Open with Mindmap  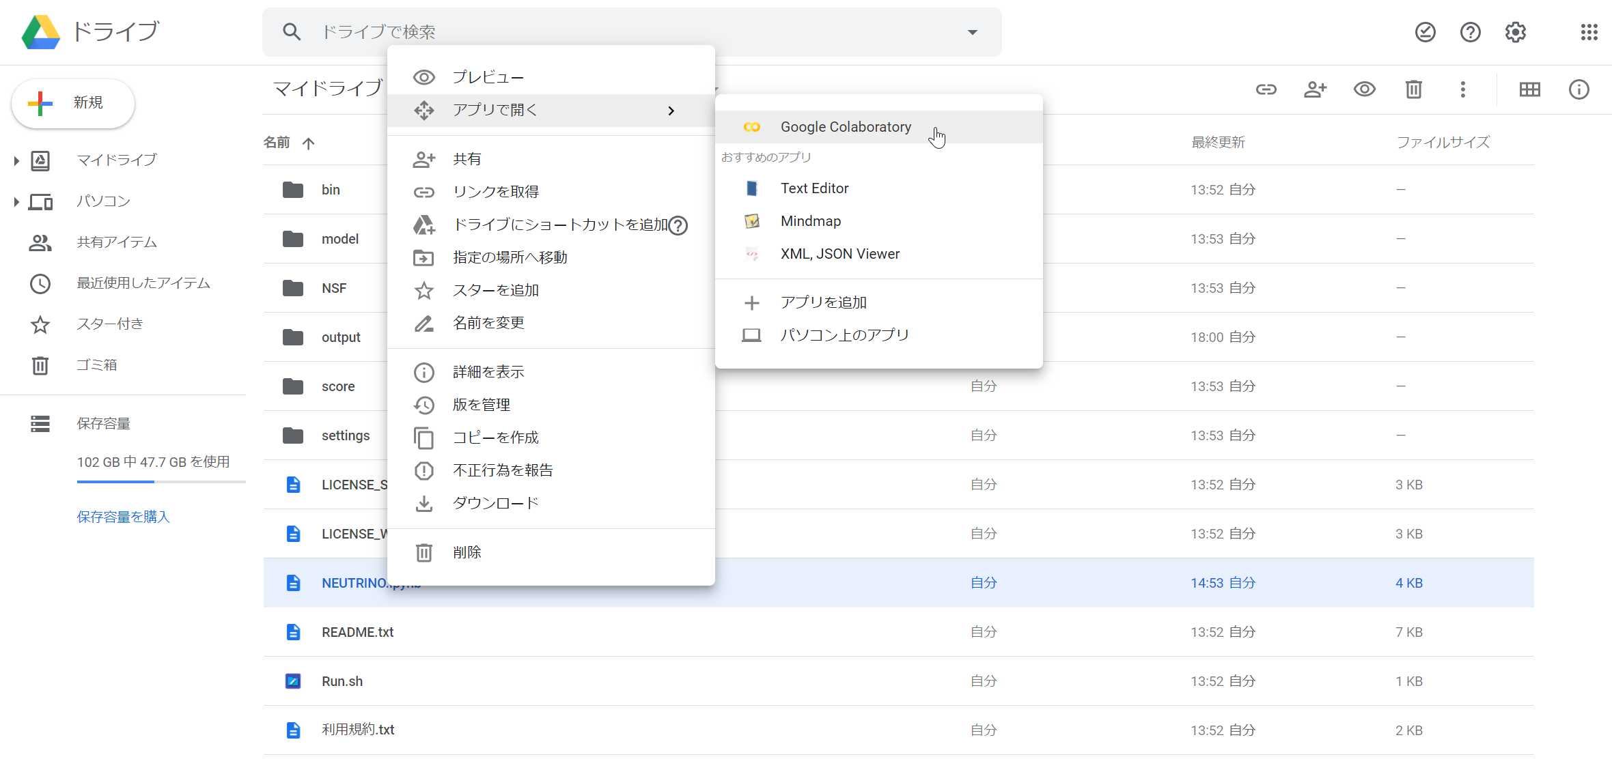(879, 221)
